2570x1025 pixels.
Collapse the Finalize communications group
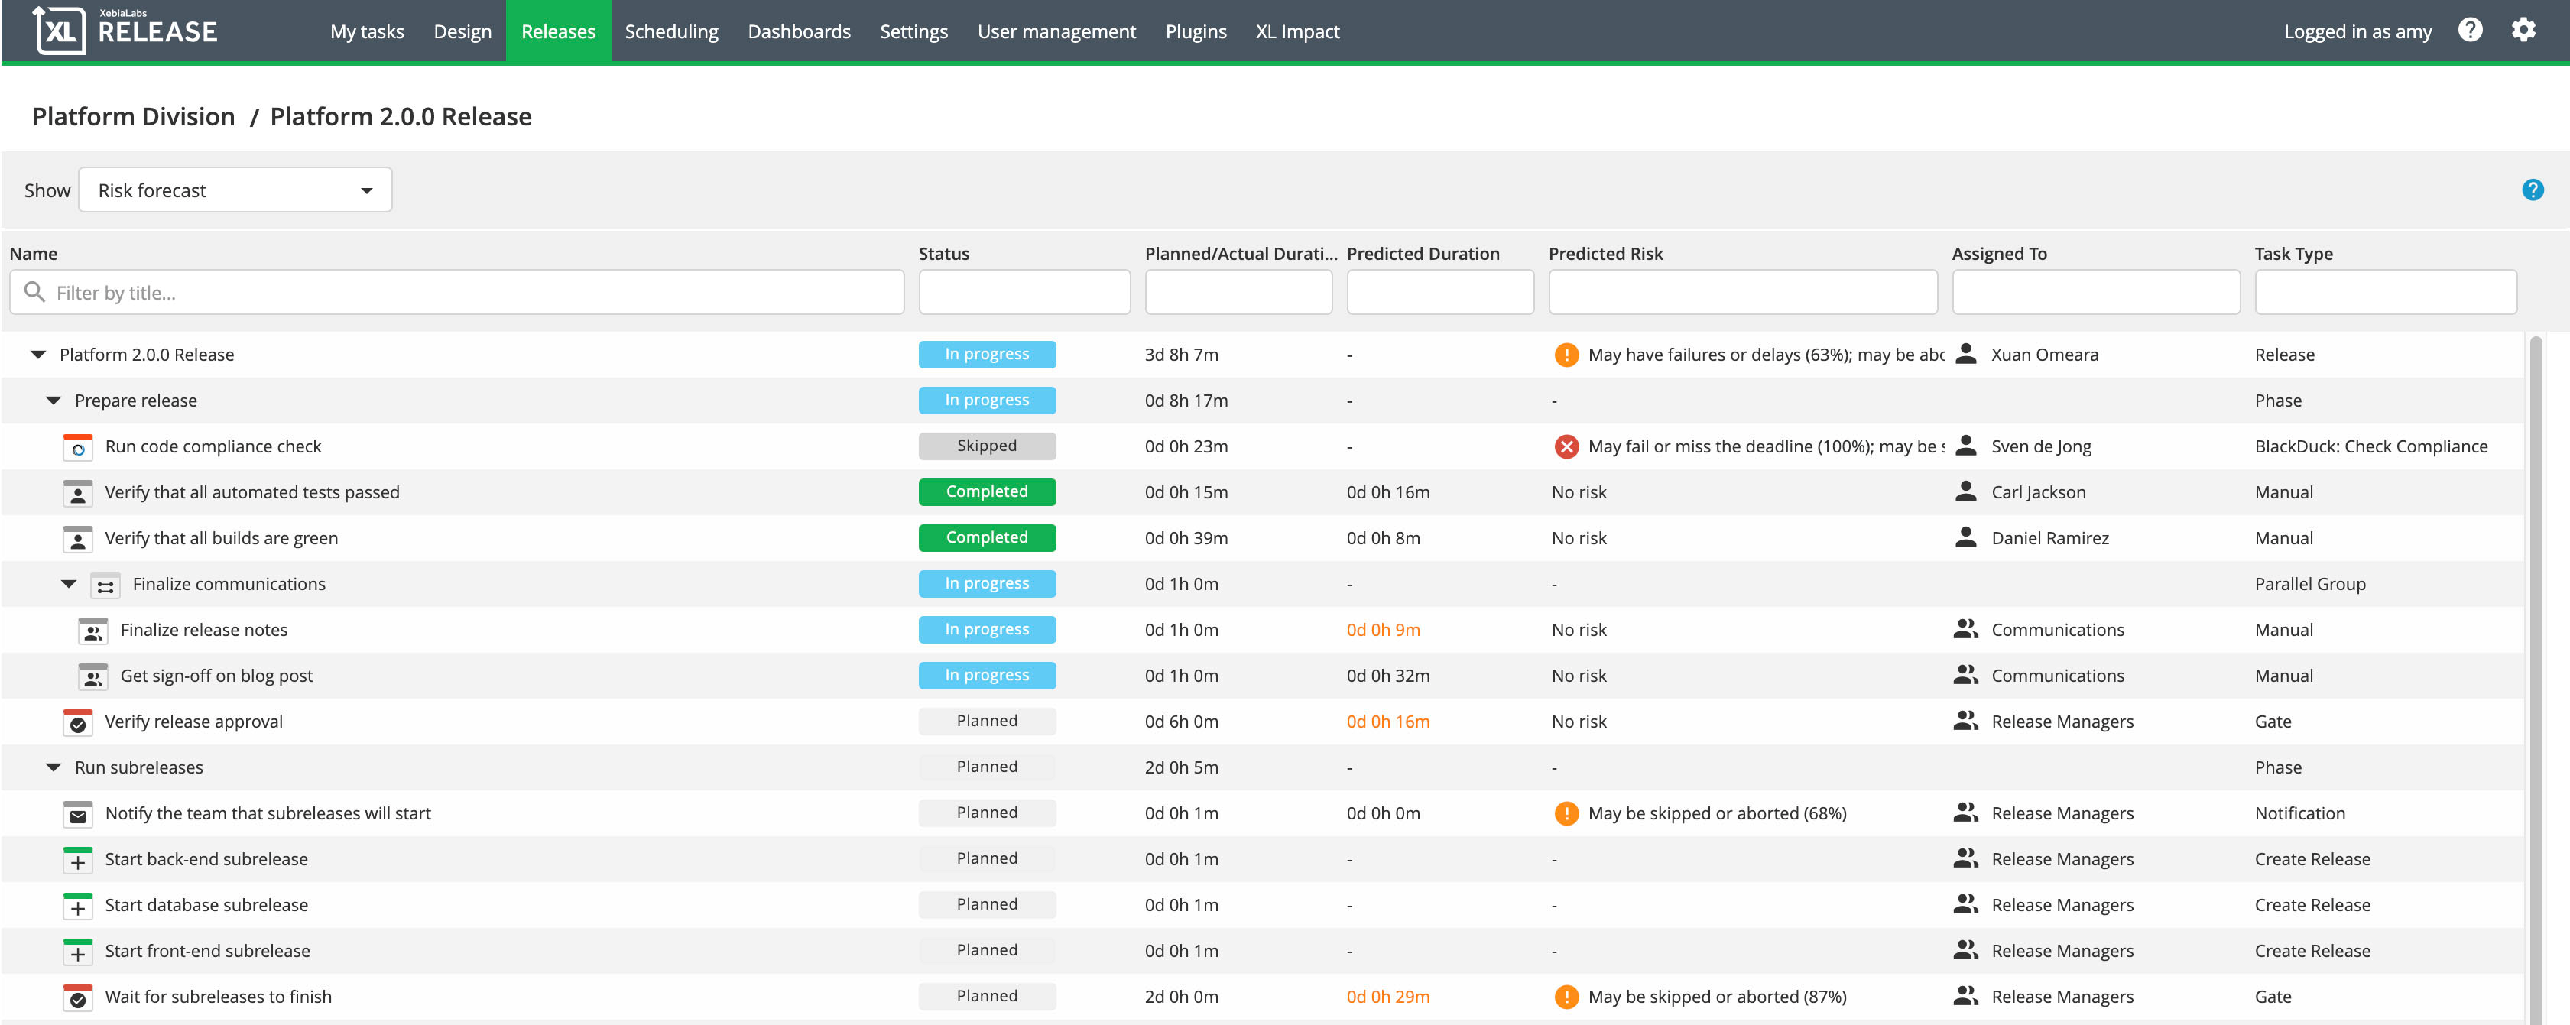coord(69,584)
